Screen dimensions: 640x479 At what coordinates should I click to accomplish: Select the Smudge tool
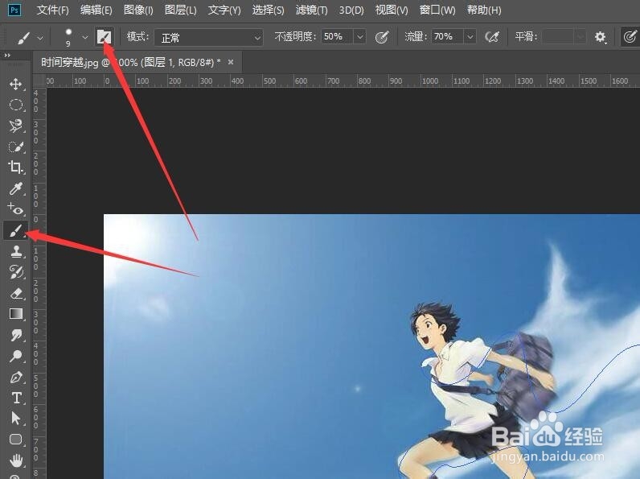[x=15, y=335]
